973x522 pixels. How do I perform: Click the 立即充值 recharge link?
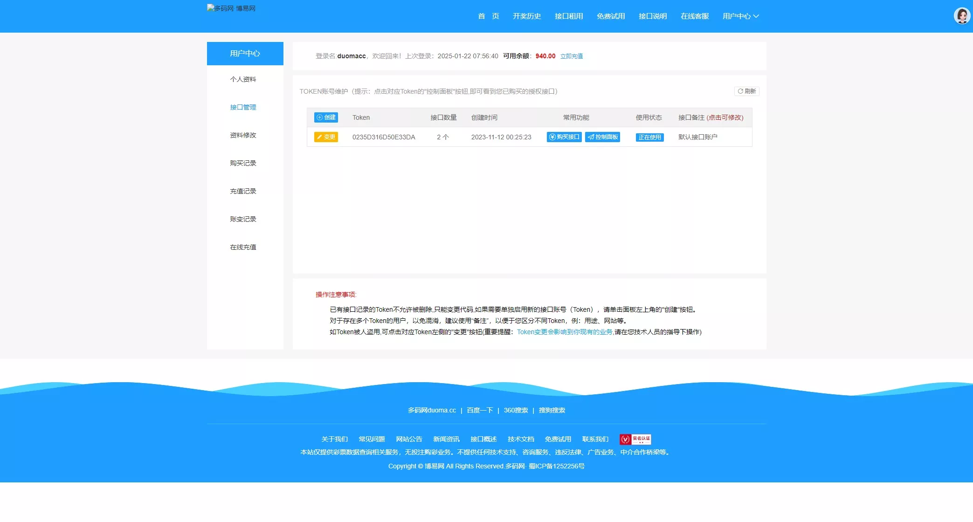[572, 56]
